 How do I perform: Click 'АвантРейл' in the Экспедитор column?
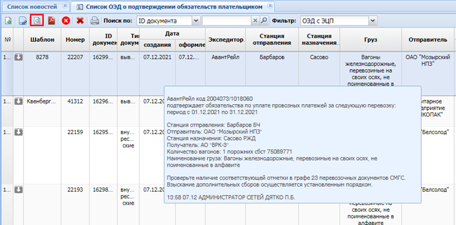225,58
